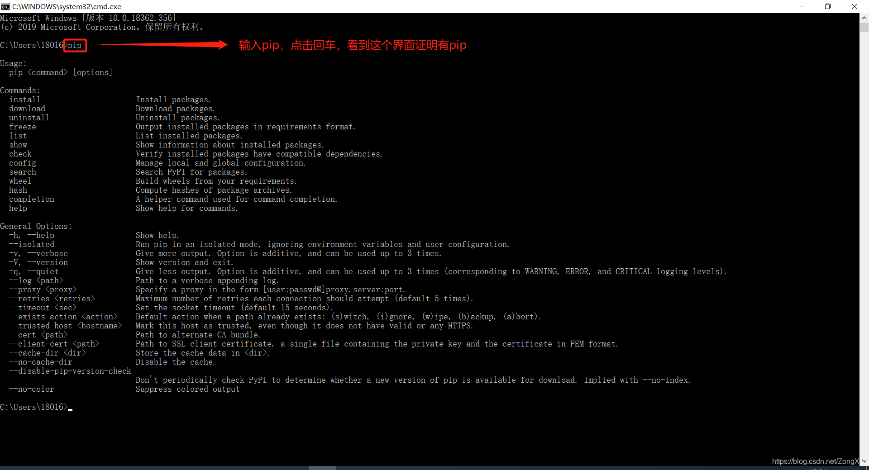This screenshot has width=869, height=470.
Task: Click the 'completion' command text
Action: (x=32, y=199)
